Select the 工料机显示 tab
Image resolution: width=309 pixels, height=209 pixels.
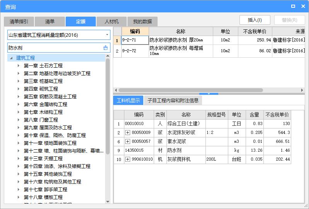click(x=128, y=100)
